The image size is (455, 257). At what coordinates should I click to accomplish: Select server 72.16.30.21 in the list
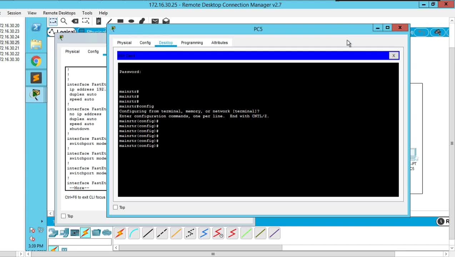click(x=10, y=48)
